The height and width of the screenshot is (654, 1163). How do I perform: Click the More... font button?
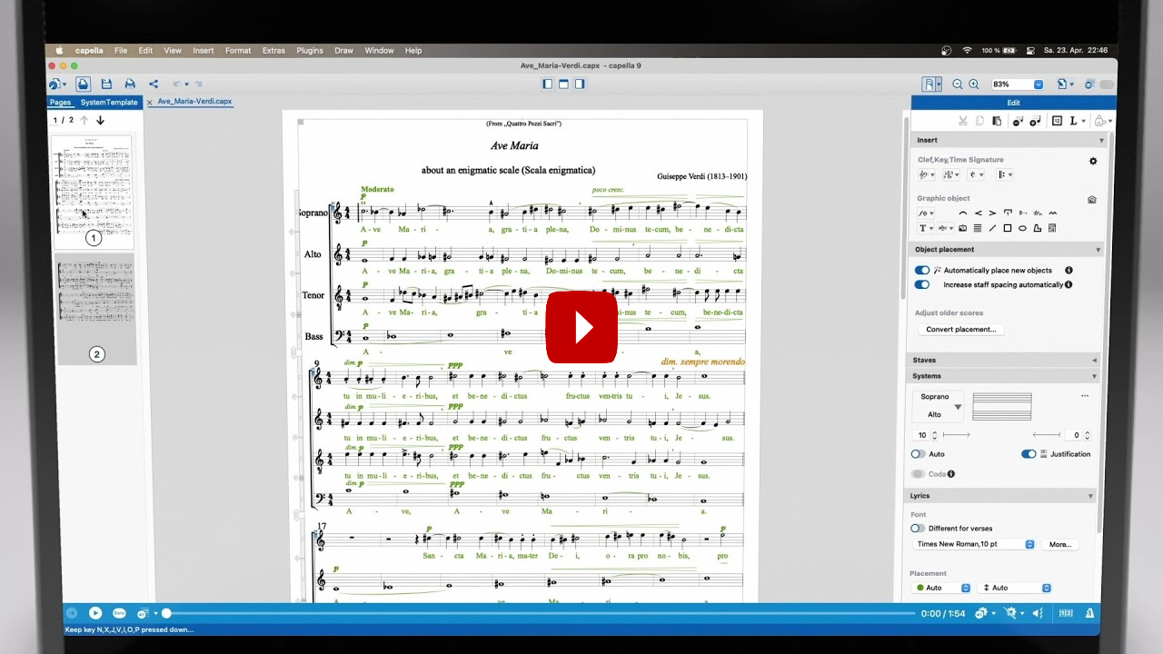(1059, 545)
